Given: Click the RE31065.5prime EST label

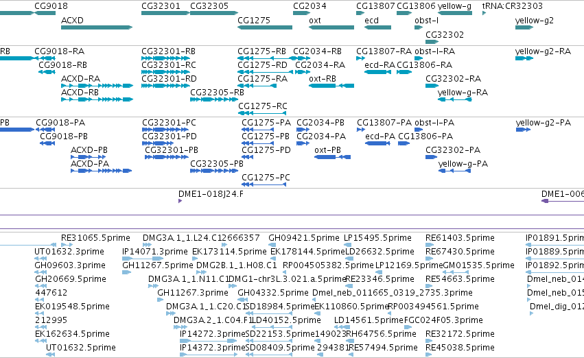Looking at the screenshot, I should (x=95, y=238).
